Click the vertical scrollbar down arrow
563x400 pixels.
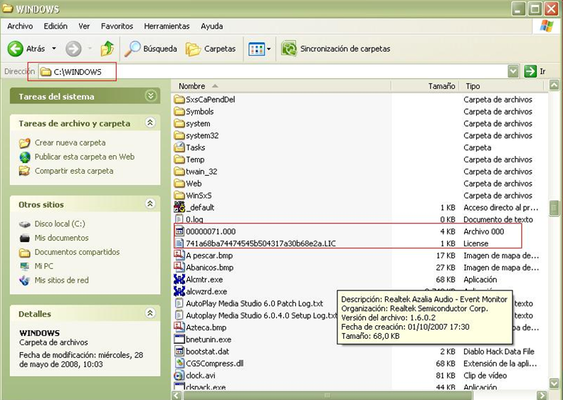click(554, 383)
